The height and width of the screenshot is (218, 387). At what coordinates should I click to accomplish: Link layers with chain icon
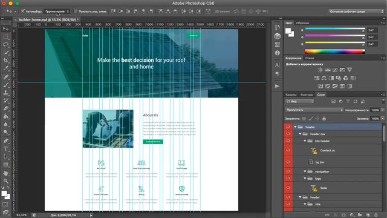327,215
